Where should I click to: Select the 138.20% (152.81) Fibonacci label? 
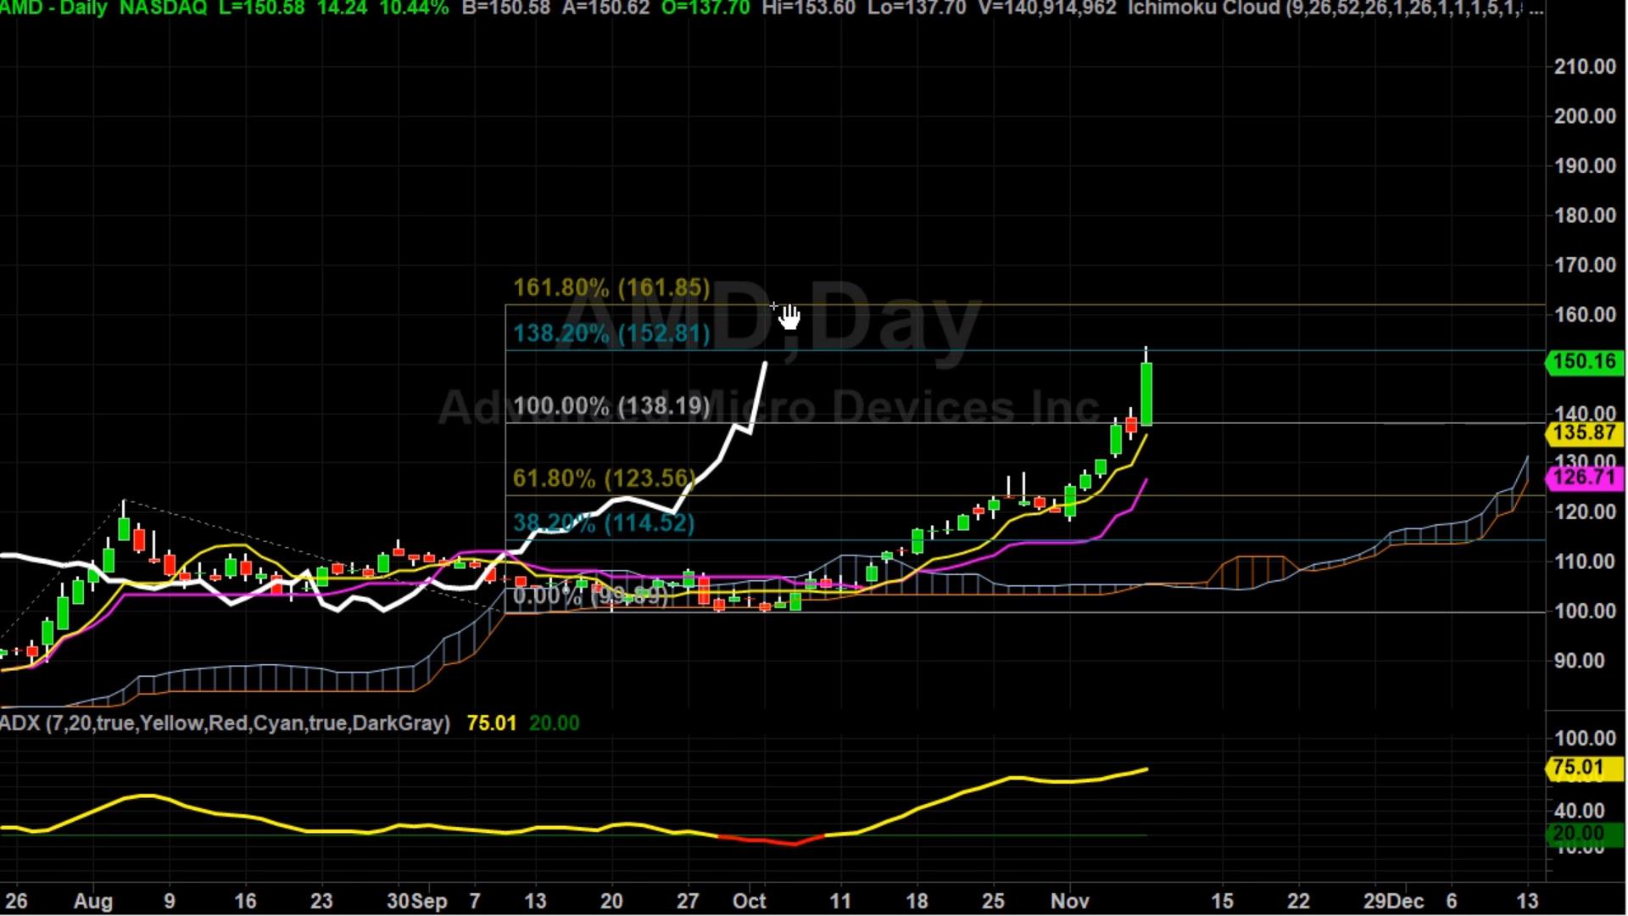611,333
